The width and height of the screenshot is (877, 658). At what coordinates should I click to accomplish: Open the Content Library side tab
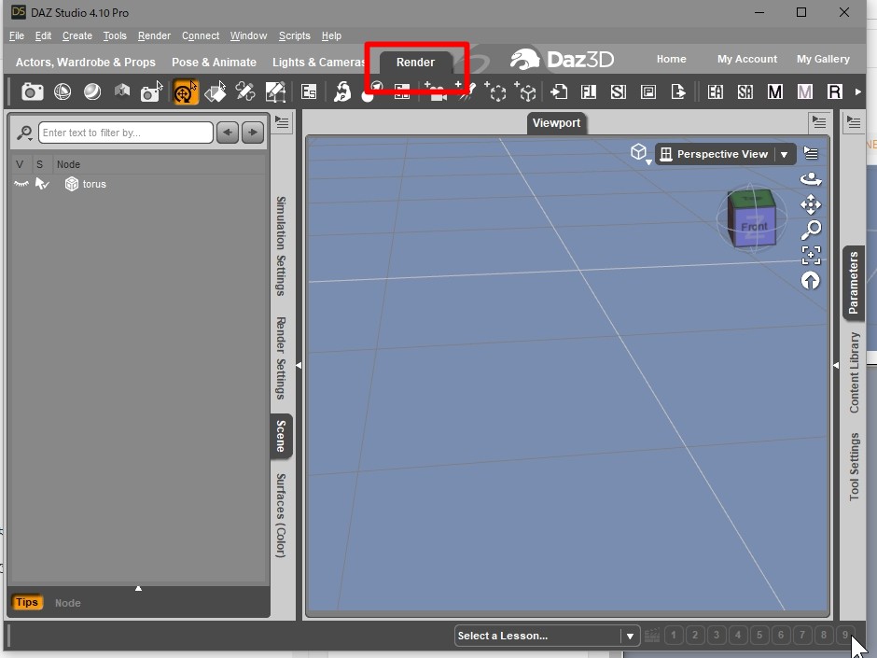pyautogui.click(x=854, y=372)
